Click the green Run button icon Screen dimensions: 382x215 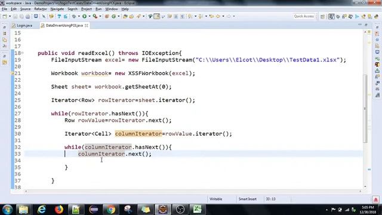pyautogui.click(x=84, y=16)
